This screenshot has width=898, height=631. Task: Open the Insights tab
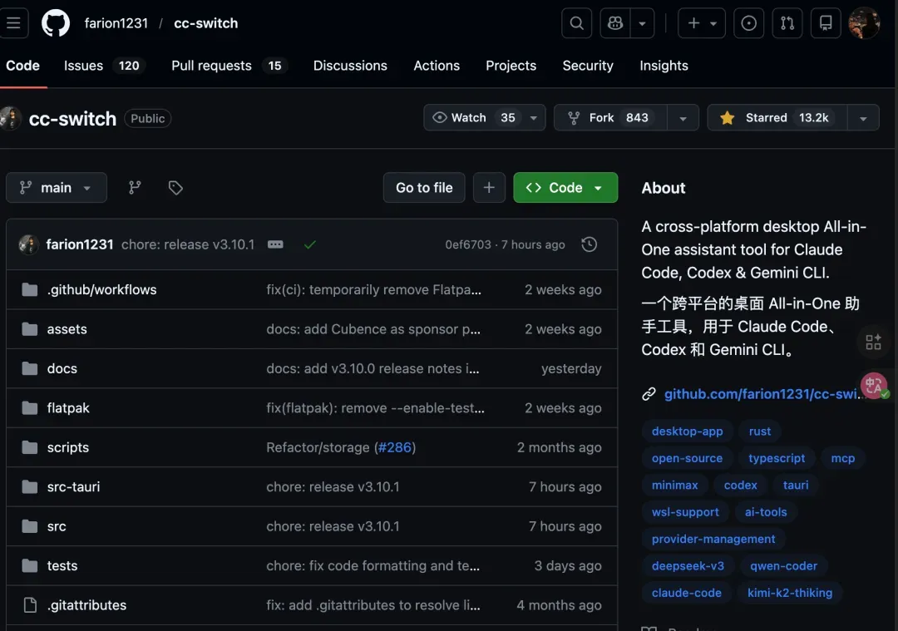[x=664, y=66]
